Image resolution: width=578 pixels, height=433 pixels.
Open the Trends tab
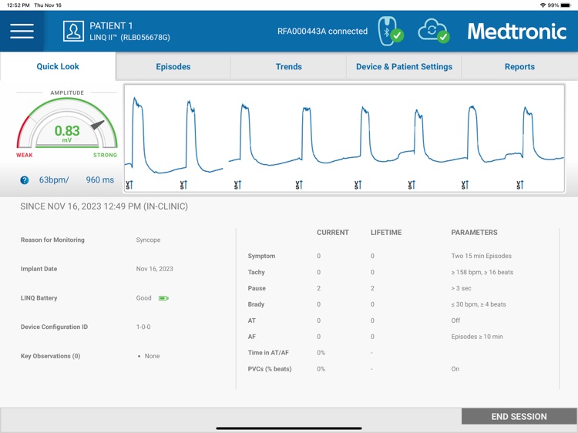pyautogui.click(x=289, y=67)
